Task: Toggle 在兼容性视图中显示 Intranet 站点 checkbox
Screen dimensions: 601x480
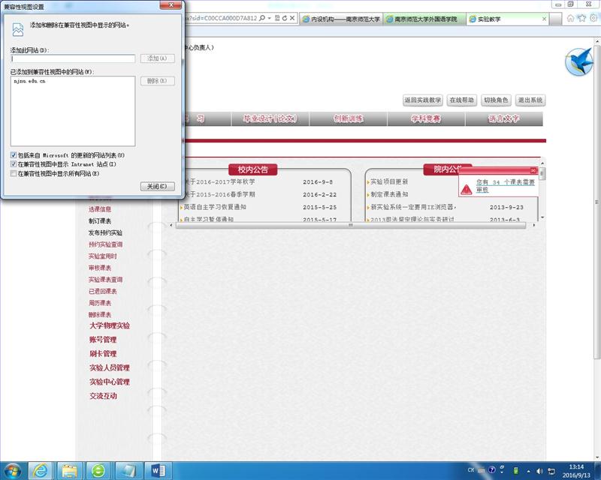Action: (14, 163)
